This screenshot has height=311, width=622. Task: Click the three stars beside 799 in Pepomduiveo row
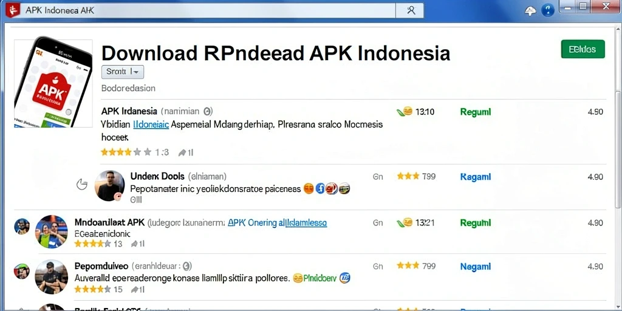[408, 266]
